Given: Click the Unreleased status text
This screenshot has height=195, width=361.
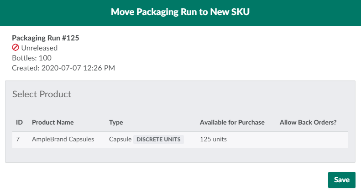Looking at the screenshot, I should click(39, 48).
